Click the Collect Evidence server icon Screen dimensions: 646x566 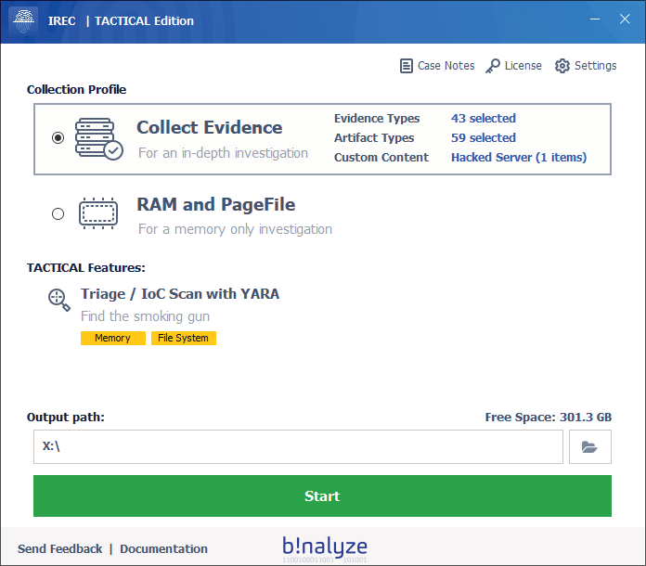(x=99, y=139)
